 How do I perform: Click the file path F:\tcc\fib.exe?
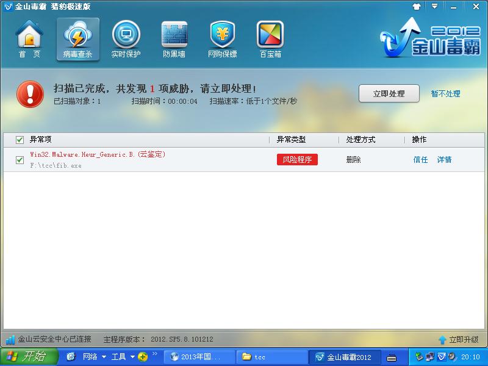(x=56, y=165)
